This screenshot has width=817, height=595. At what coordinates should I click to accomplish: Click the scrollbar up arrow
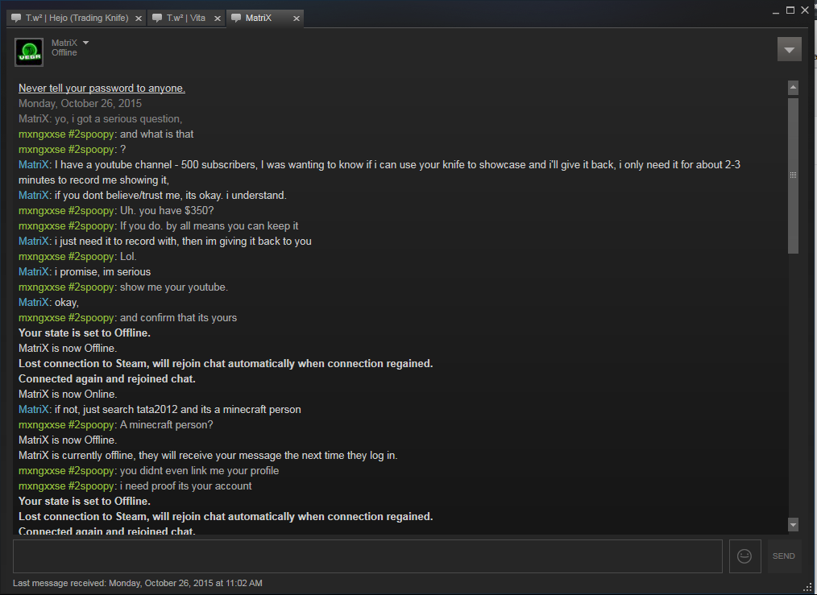(x=793, y=88)
